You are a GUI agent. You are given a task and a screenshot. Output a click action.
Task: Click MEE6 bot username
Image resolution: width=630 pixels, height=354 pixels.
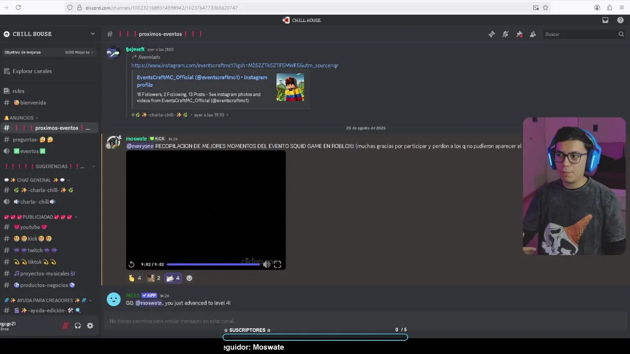[133, 295]
